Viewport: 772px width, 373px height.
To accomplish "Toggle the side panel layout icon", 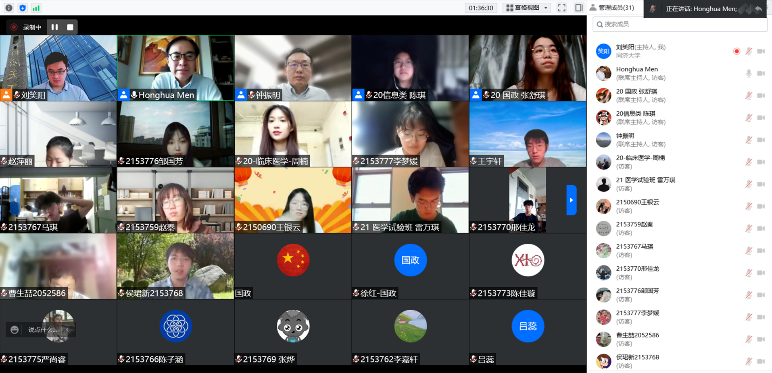I will 579,8.
